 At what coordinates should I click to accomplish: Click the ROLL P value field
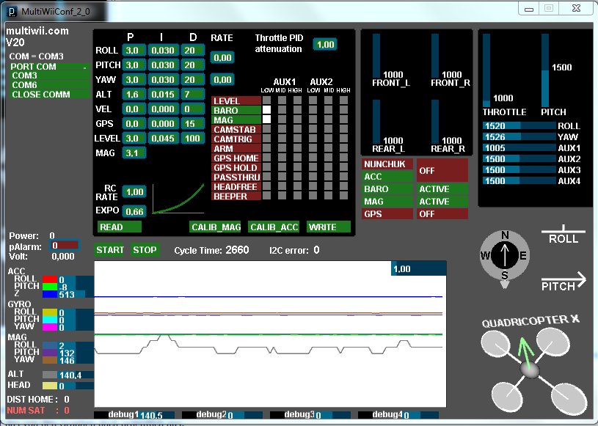click(134, 50)
